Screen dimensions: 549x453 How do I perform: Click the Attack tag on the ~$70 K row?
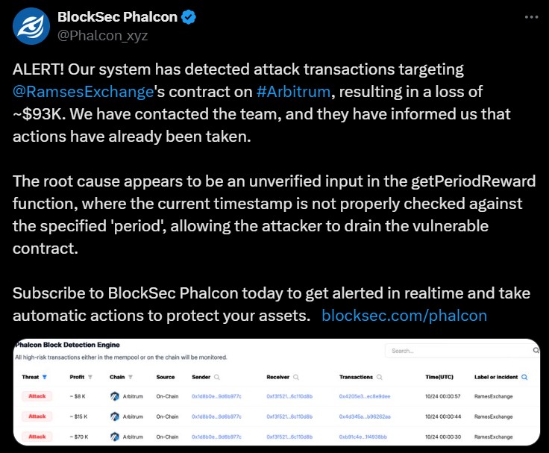click(37, 437)
